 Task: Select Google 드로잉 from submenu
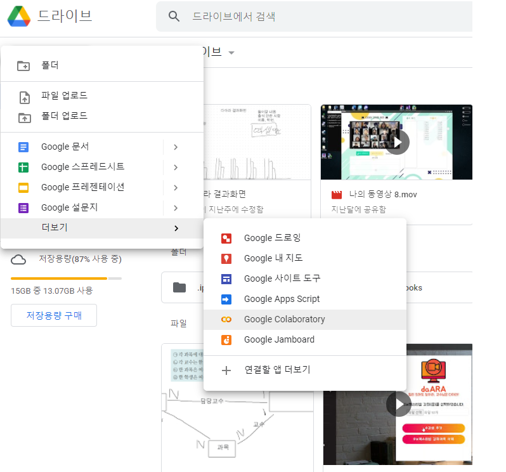[305, 239]
